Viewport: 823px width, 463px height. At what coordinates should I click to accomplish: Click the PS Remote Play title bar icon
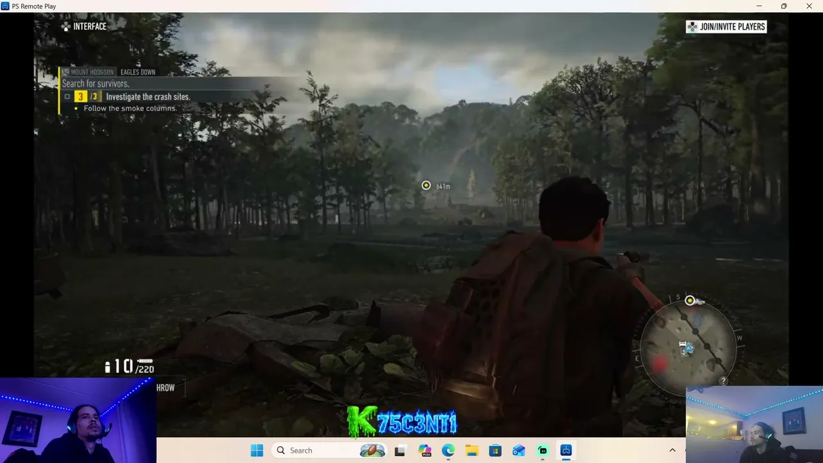pos(5,6)
